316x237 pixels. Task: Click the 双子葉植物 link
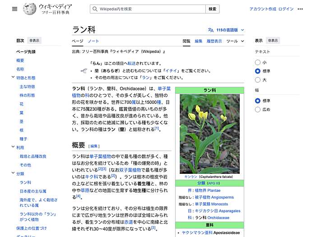click(x=130, y=170)
